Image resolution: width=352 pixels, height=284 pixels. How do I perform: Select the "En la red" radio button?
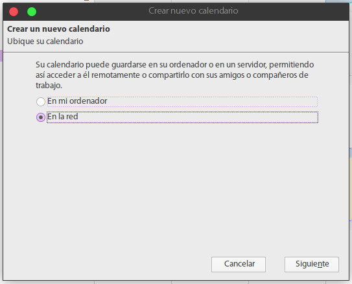[41, 117]
